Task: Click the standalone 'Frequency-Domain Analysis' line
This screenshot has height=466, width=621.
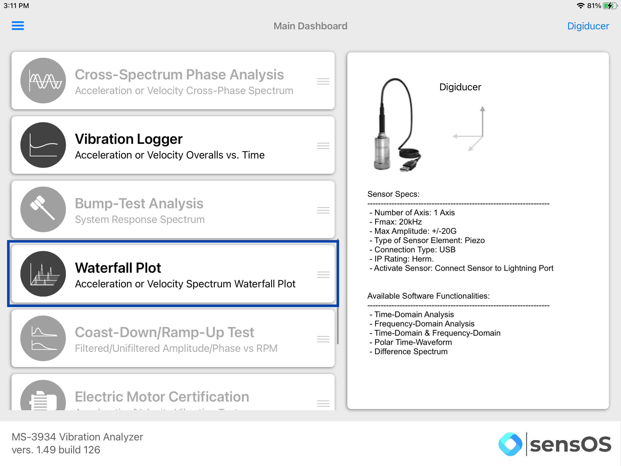Action: (x=422, y=324)
